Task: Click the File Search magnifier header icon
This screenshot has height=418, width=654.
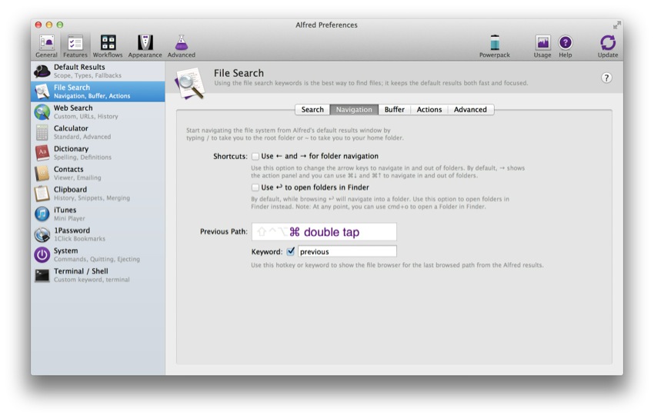Action: click(190, 84)
